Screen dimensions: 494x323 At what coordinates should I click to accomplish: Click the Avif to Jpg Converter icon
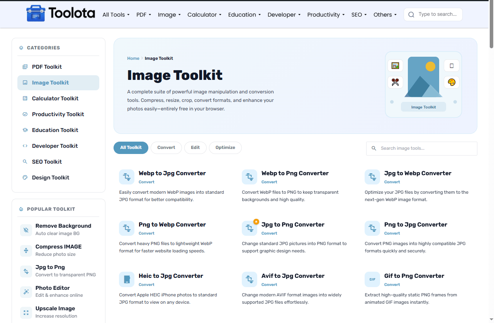click(x=250, y=280)
